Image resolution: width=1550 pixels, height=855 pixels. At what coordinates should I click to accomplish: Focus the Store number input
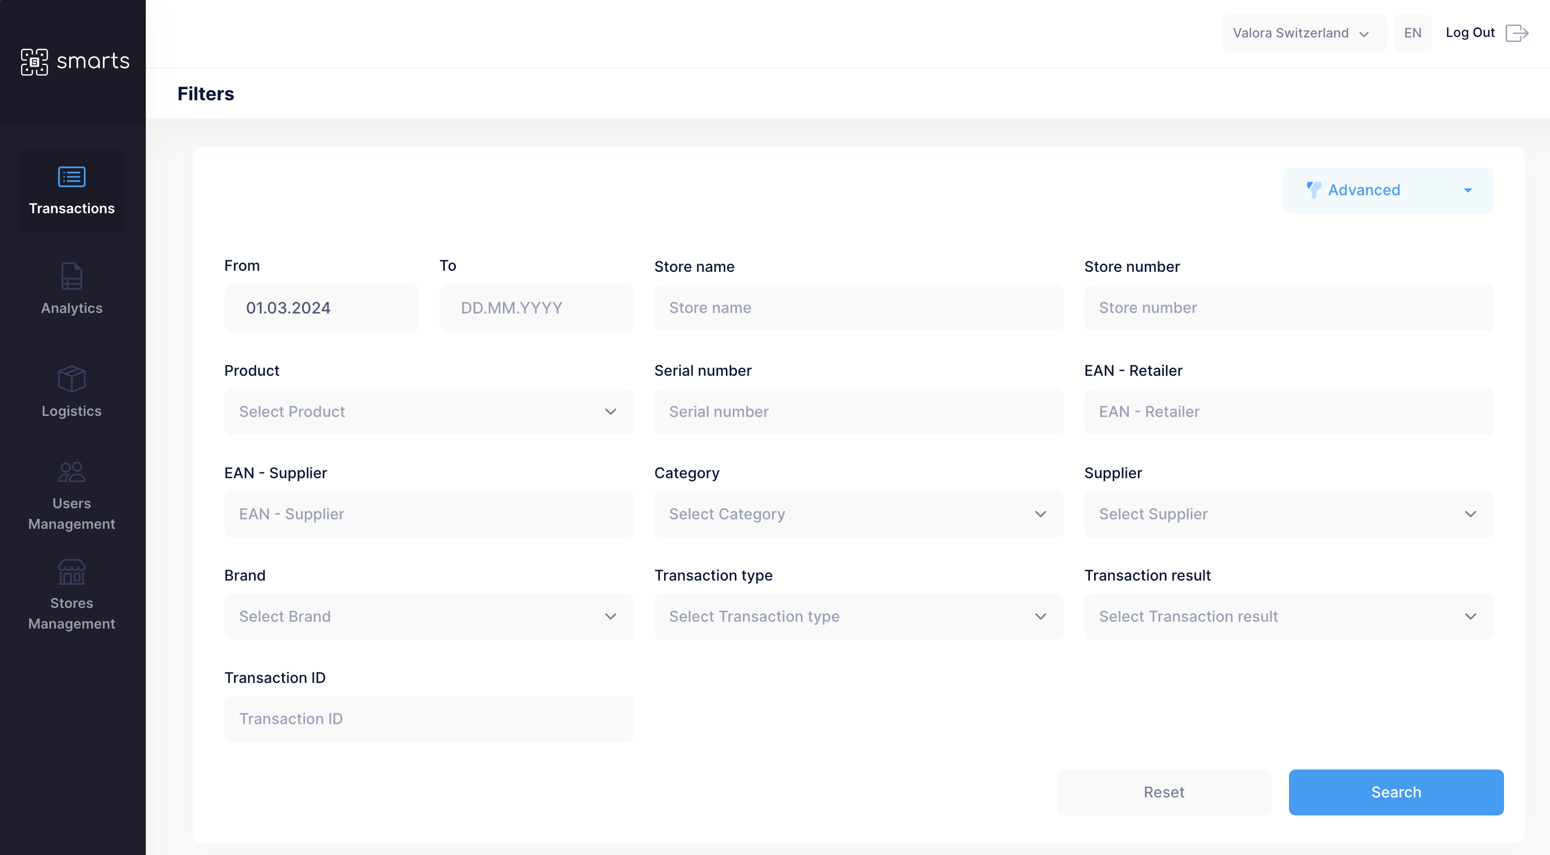pyautogui.click(x=1288, y=308)
